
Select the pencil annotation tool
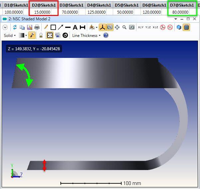coord(46,27)
